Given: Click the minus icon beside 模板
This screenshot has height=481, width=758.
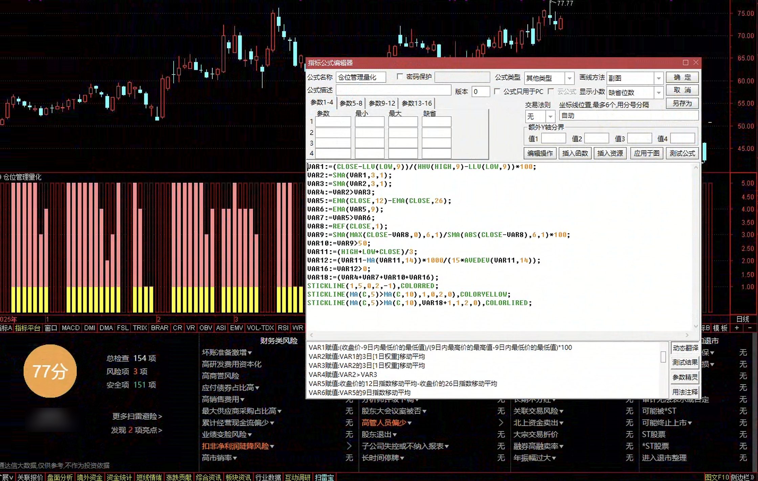Looking at the screenshot, I should pos(750,328).
